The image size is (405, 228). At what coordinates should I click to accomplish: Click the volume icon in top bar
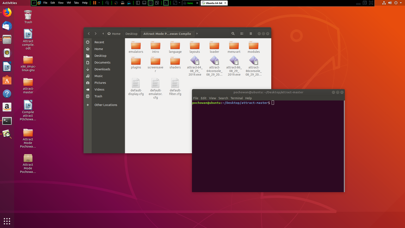coord(390,3)
